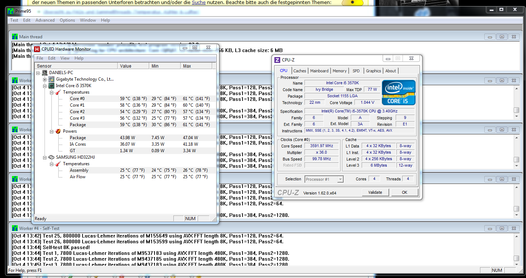Switch to the Mainboard tab in CPU-Z
This screenshot has width=526, height=278.
(319, 71)
